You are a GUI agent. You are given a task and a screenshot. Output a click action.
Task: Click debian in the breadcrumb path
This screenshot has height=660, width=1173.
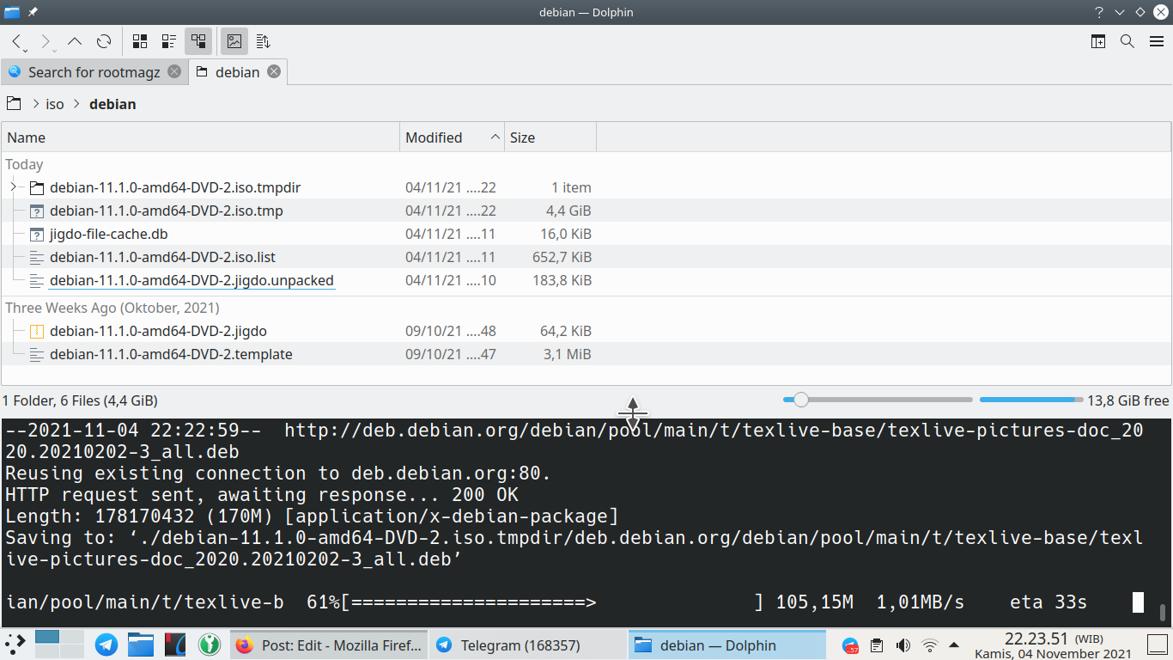click(x=112, y=104)
